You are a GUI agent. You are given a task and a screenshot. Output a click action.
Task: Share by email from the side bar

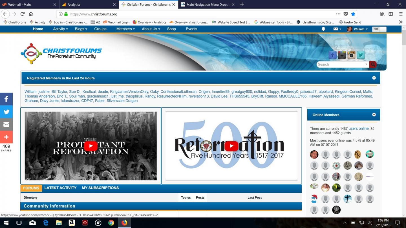coord(6,124)
